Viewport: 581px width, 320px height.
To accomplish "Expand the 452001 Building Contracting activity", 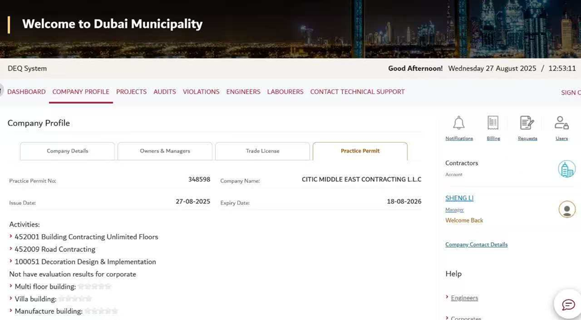I will [11, 237].
